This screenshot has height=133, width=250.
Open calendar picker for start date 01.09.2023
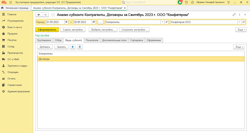pos(66,22)
